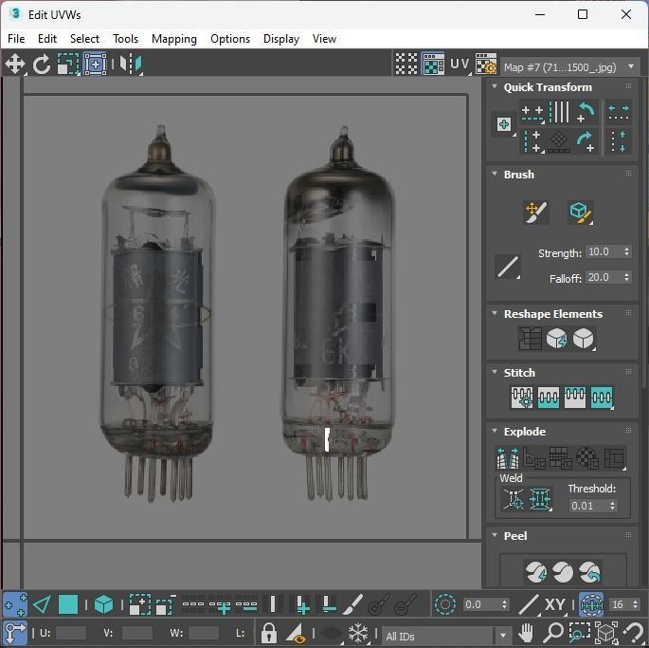Toggle Peel Mode icon
The image size is (649, 648).
click(x=563, y=572)
